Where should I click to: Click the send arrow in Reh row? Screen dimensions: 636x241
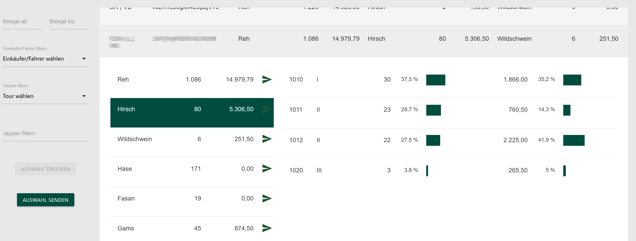click(267, 79)
